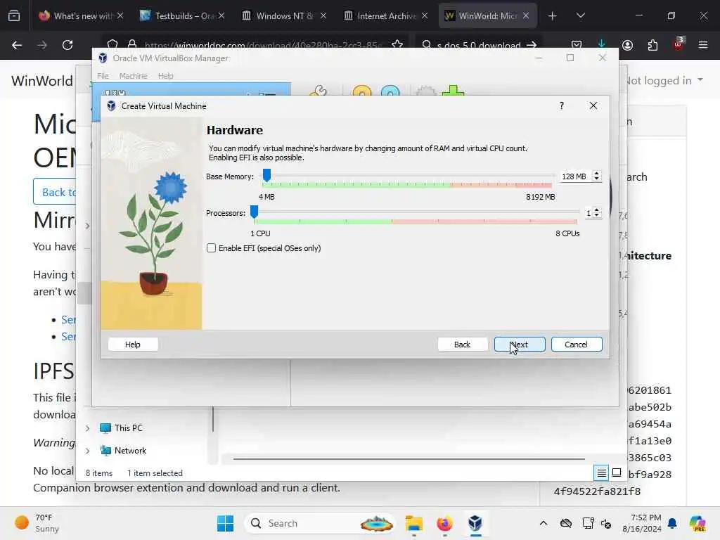Switch File Explorer to details view icon
The height and width of the screenshot is (540, 720).
(602, 472)
